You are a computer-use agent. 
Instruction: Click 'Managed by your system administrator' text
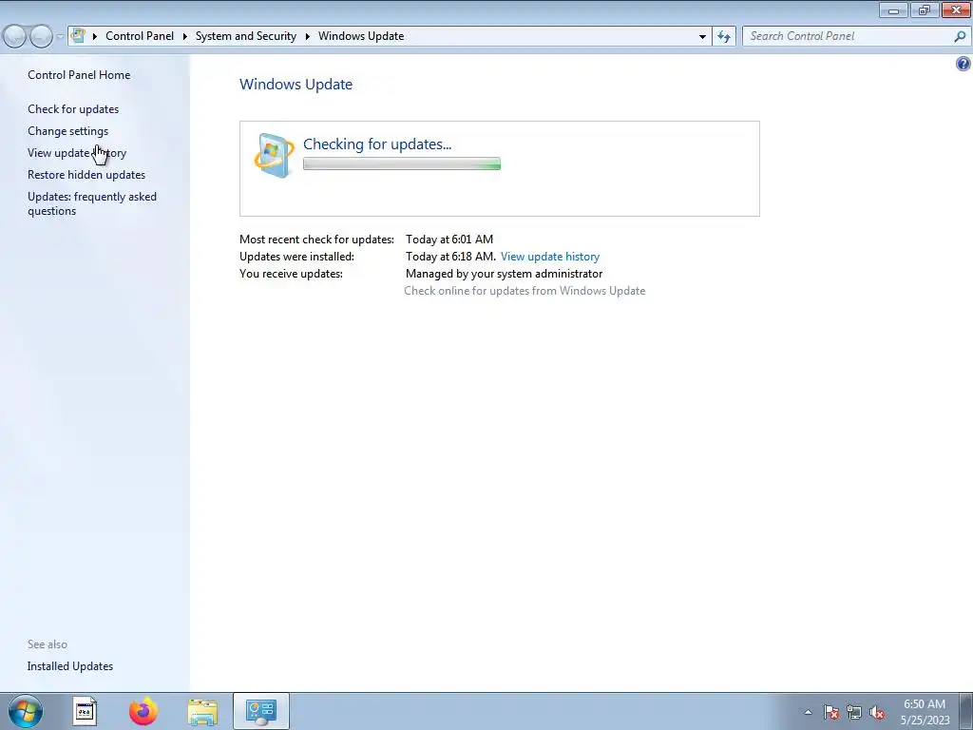(504, 274)
